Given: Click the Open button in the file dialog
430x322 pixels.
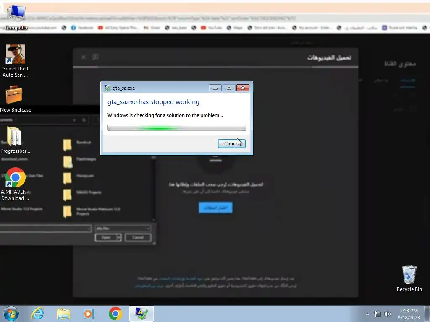Looking at the screenshot, I should click(106, 237).
